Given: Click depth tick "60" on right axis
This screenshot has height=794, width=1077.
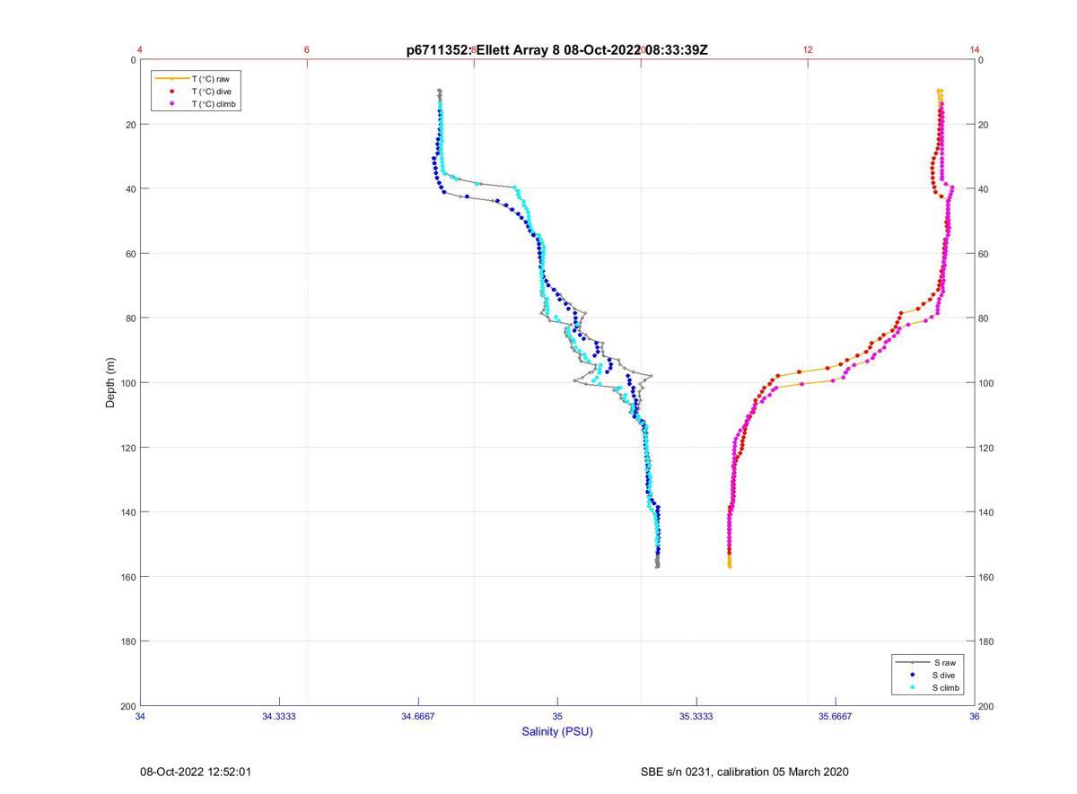Looking at the screenshot, I should click(x=984, y=254).
